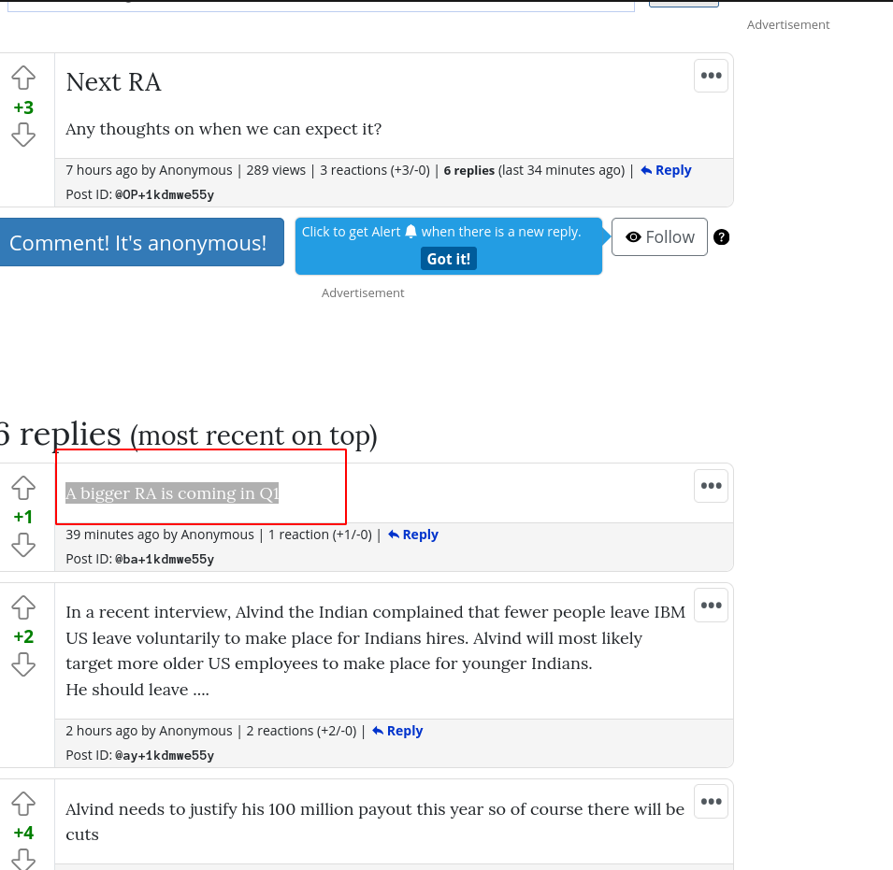
Task: Open more options for 'A bigger RA' reply
Action: point(711,486)
